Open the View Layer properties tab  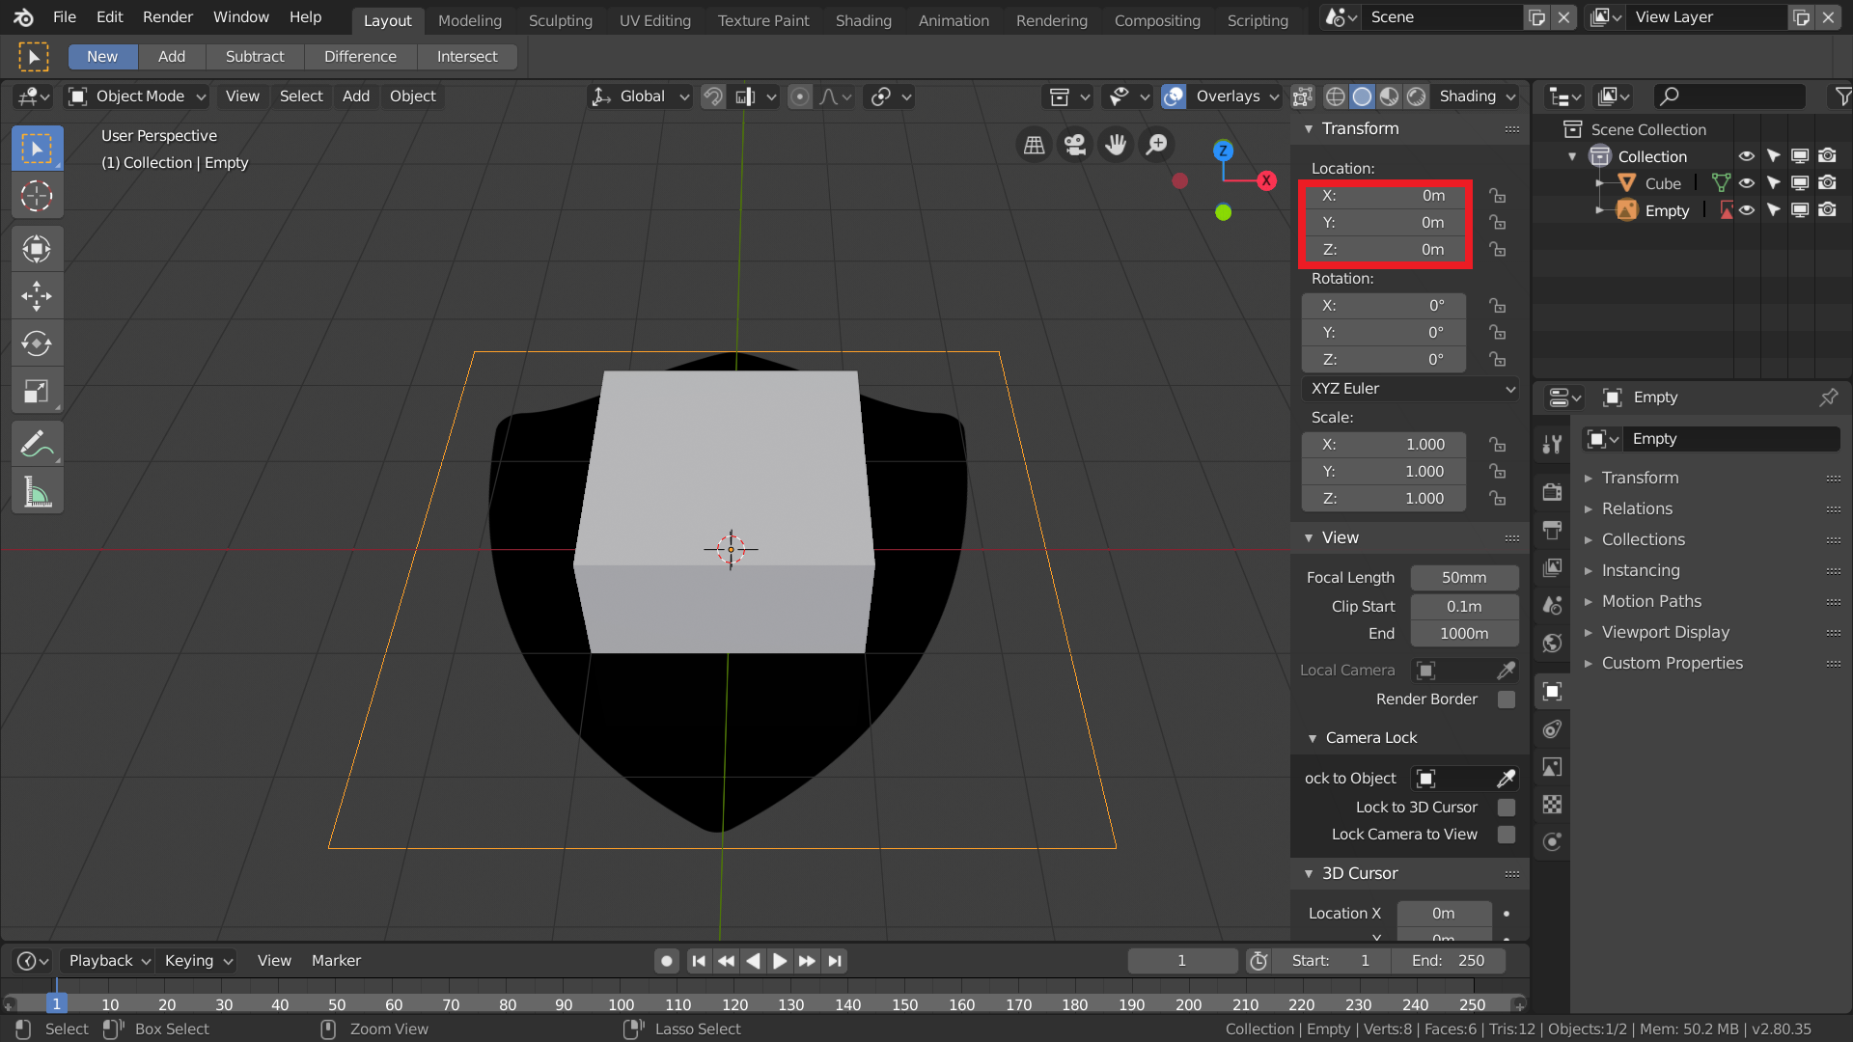[x=1552, y=567]
